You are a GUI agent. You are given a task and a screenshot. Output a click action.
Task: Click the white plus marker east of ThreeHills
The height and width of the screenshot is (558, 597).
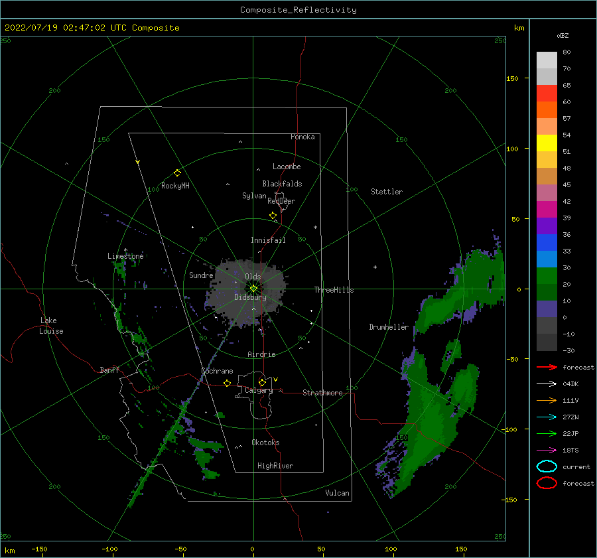tap(375, 267)
